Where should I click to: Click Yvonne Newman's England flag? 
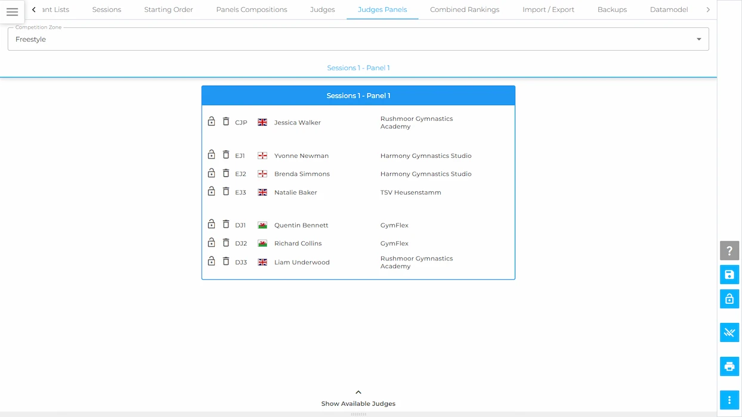point(262,155)
